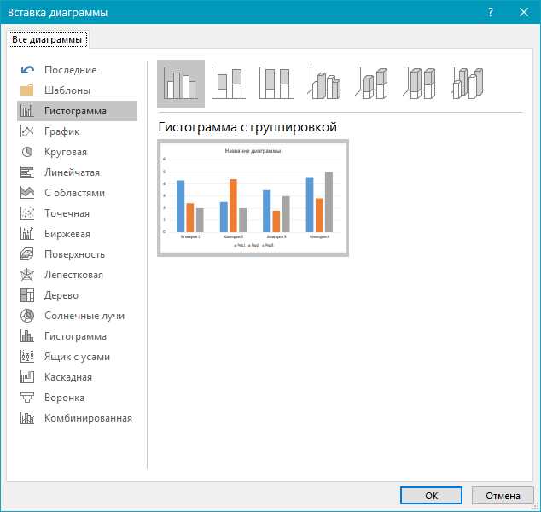Cancel the dialog with Отмена
Screen dimensions: 541x512
[x=503, y=496]
